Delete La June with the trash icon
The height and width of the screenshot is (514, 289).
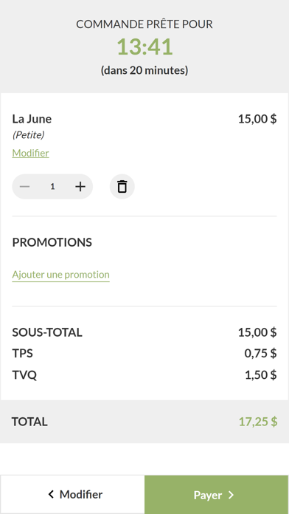point(122,187)
